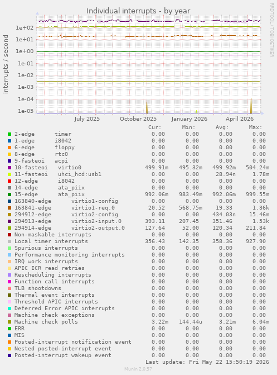Click the Deferred Error APIC cyan swatch

9,308
